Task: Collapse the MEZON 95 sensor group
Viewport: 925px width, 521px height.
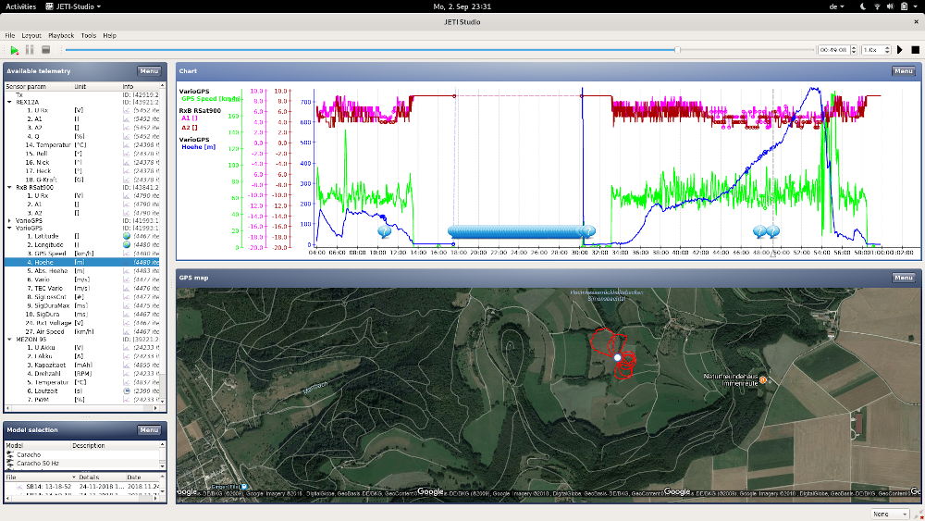Action: pos(9,340)
